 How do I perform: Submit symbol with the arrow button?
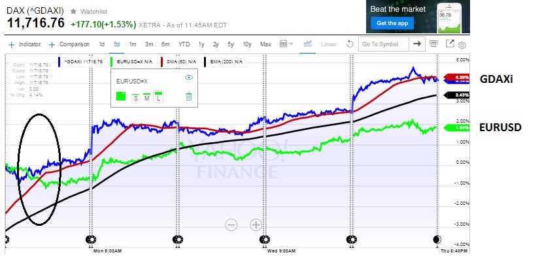coord(417,44)
